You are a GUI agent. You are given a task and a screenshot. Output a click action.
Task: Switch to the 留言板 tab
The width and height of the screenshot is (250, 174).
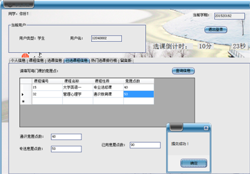click(126, 60)
